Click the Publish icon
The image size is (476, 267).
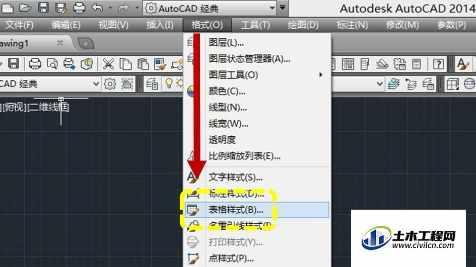click(70, 64)
